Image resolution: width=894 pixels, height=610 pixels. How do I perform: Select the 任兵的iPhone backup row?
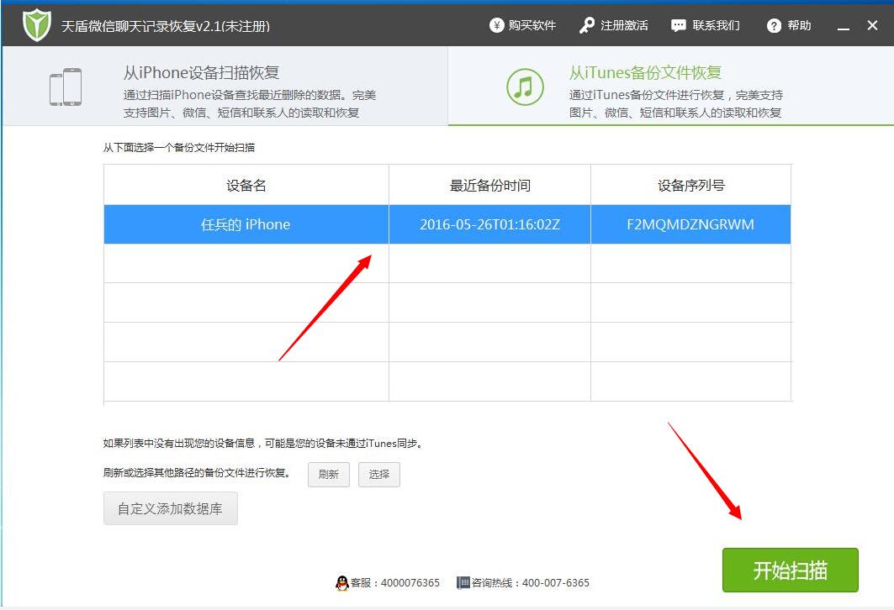tap(246, 224)
